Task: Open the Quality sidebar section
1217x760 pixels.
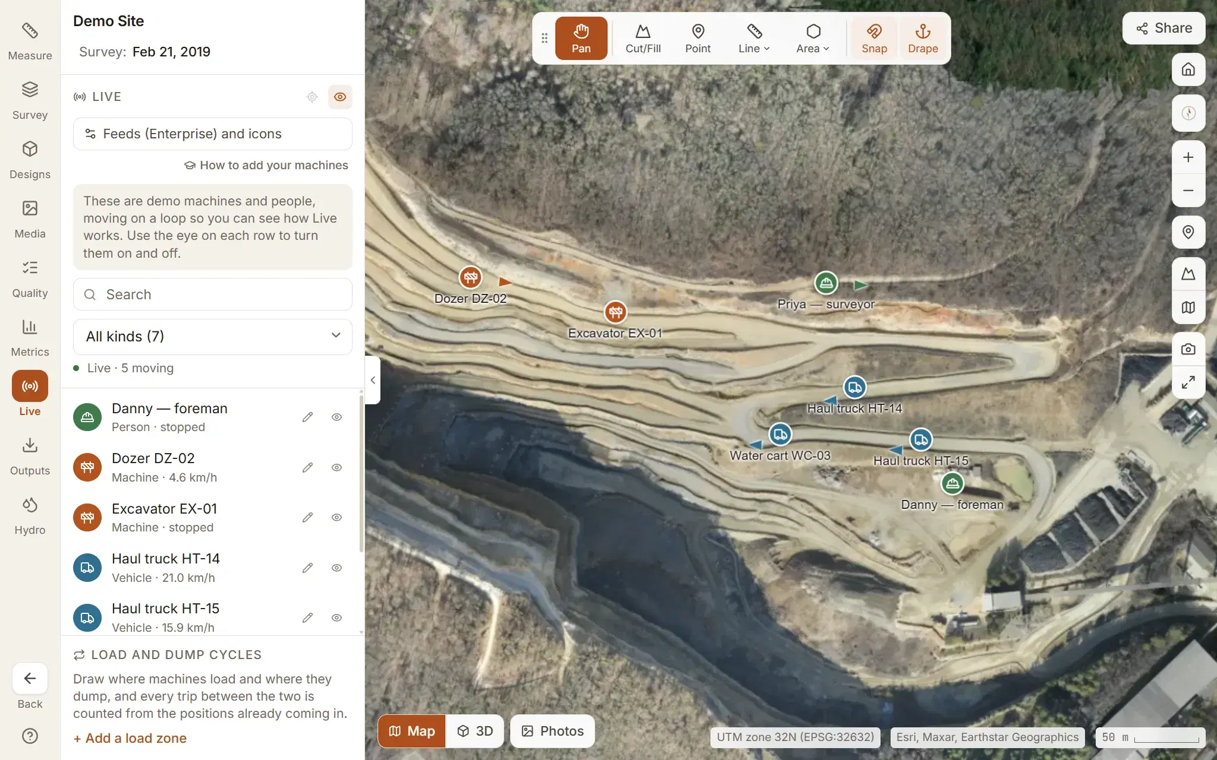Action: tap(30, 279)
